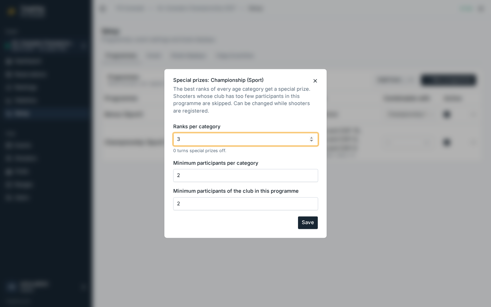Toggle the round status switch in first row
491x307 pixels.
(447, 114)
